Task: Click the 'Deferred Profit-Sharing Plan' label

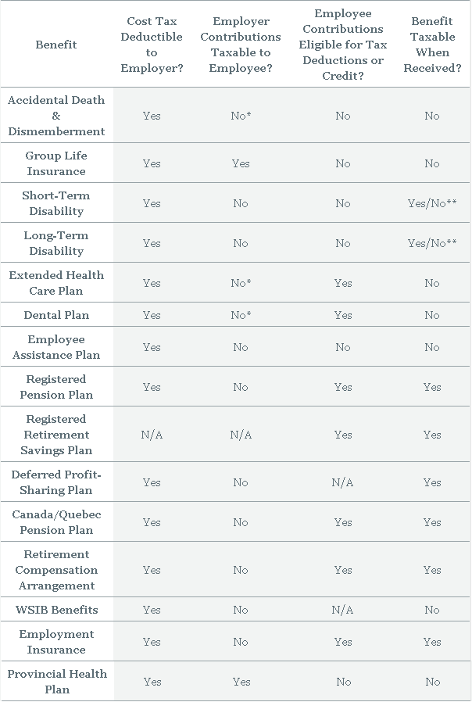Action: (56, 482)
